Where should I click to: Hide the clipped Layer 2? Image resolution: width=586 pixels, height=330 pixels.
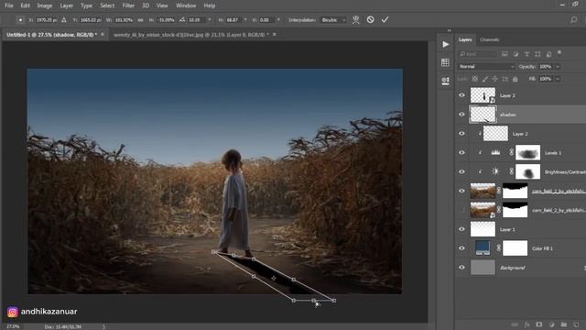pyautogui.click(x=461, y=134)
